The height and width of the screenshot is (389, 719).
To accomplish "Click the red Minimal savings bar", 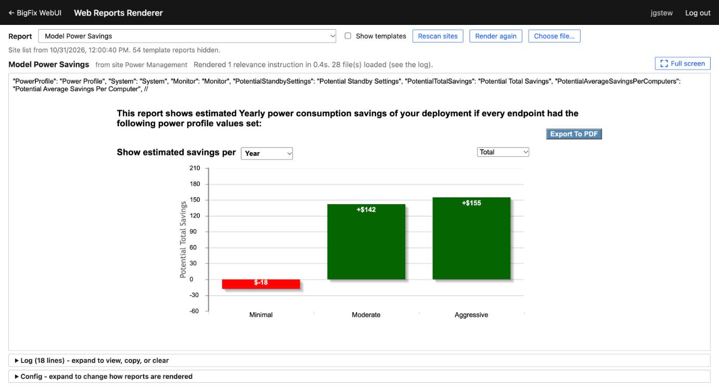I will 261,284.
